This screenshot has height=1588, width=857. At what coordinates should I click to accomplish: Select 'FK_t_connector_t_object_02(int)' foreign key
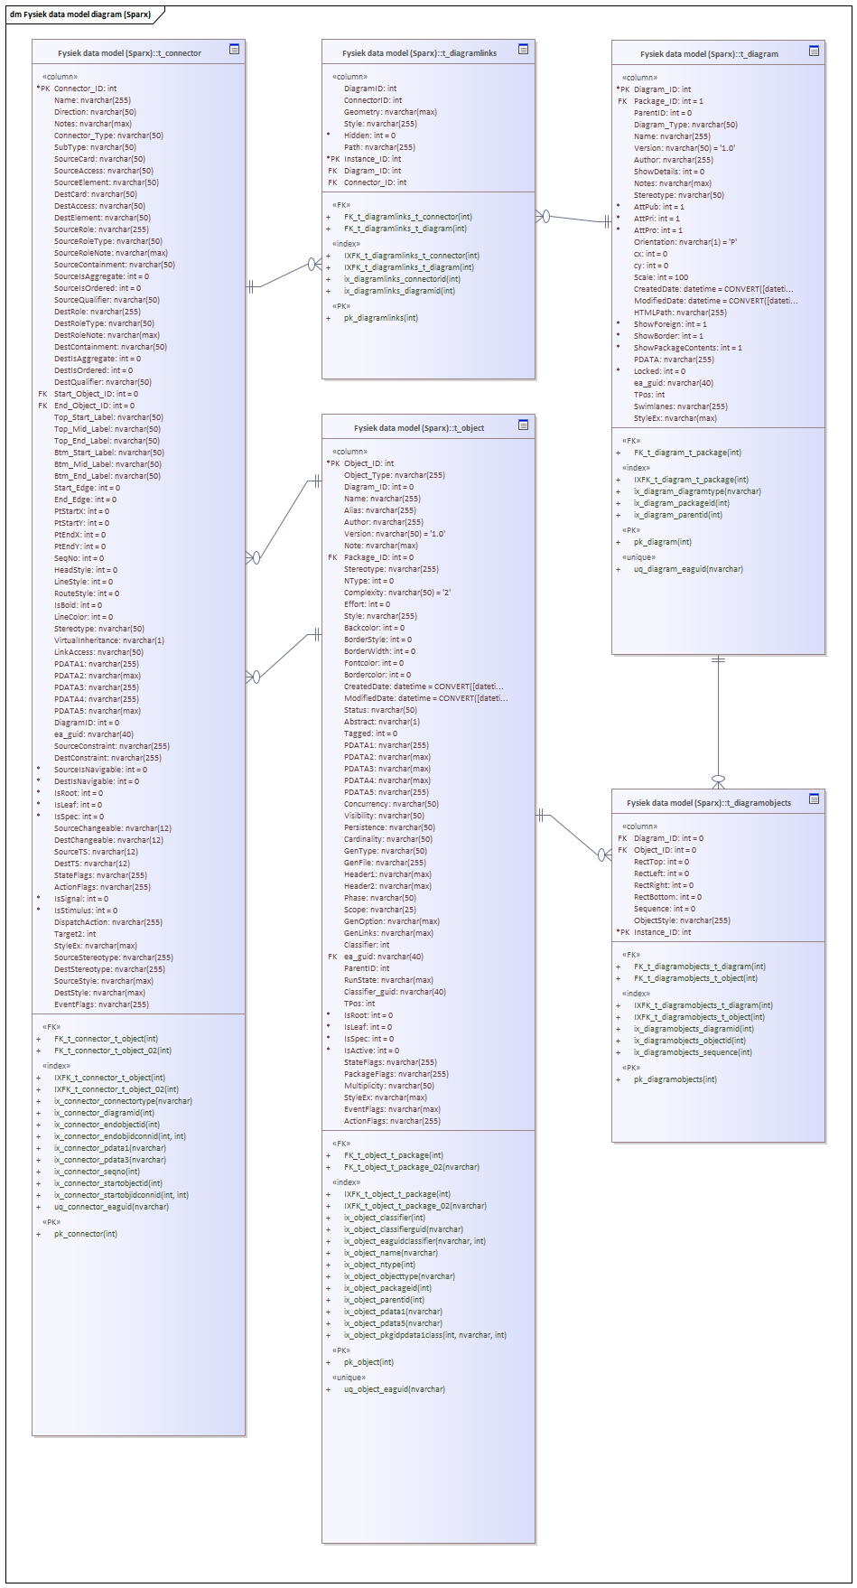113,1051
